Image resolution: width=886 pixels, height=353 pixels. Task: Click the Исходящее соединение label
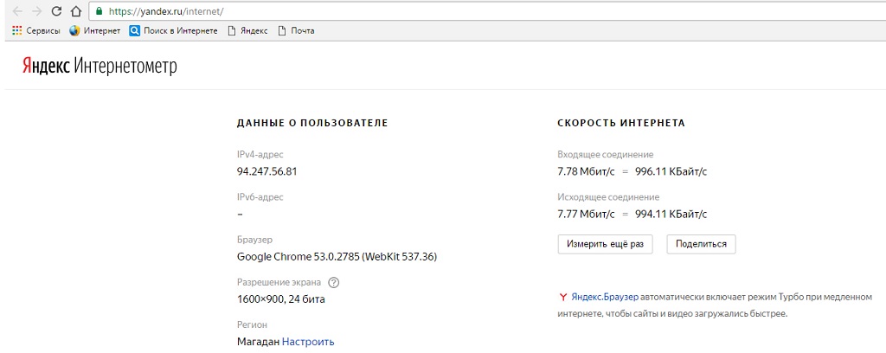click(x=608, y=197)
